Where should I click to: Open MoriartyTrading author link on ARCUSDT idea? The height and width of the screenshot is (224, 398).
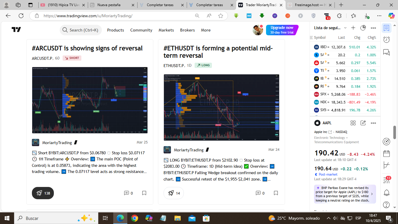click(57, 143)
